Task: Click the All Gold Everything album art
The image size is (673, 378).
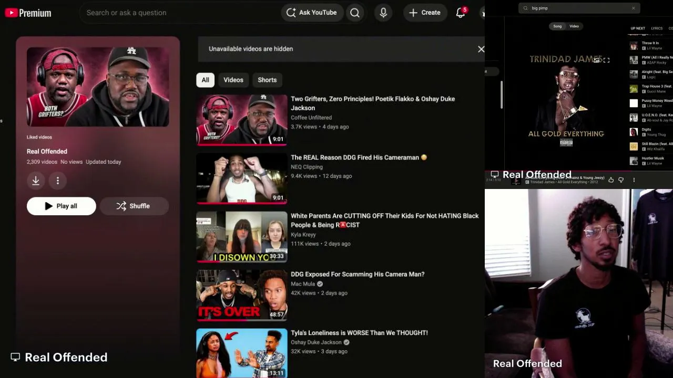Action: coord(566,100)
